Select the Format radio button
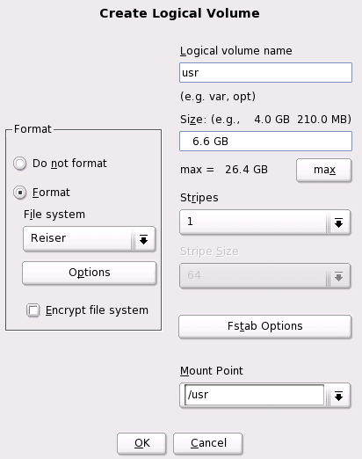Viewport: 362px width, 459px height. 20,193
